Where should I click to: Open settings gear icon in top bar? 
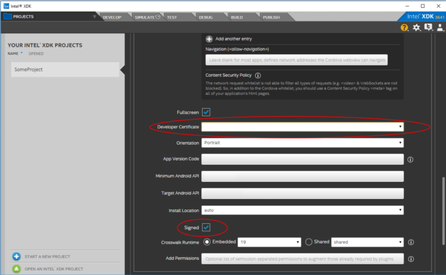tap(416, 27)
